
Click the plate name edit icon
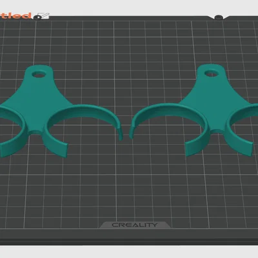pyautogui.click(x=43, y=16)
